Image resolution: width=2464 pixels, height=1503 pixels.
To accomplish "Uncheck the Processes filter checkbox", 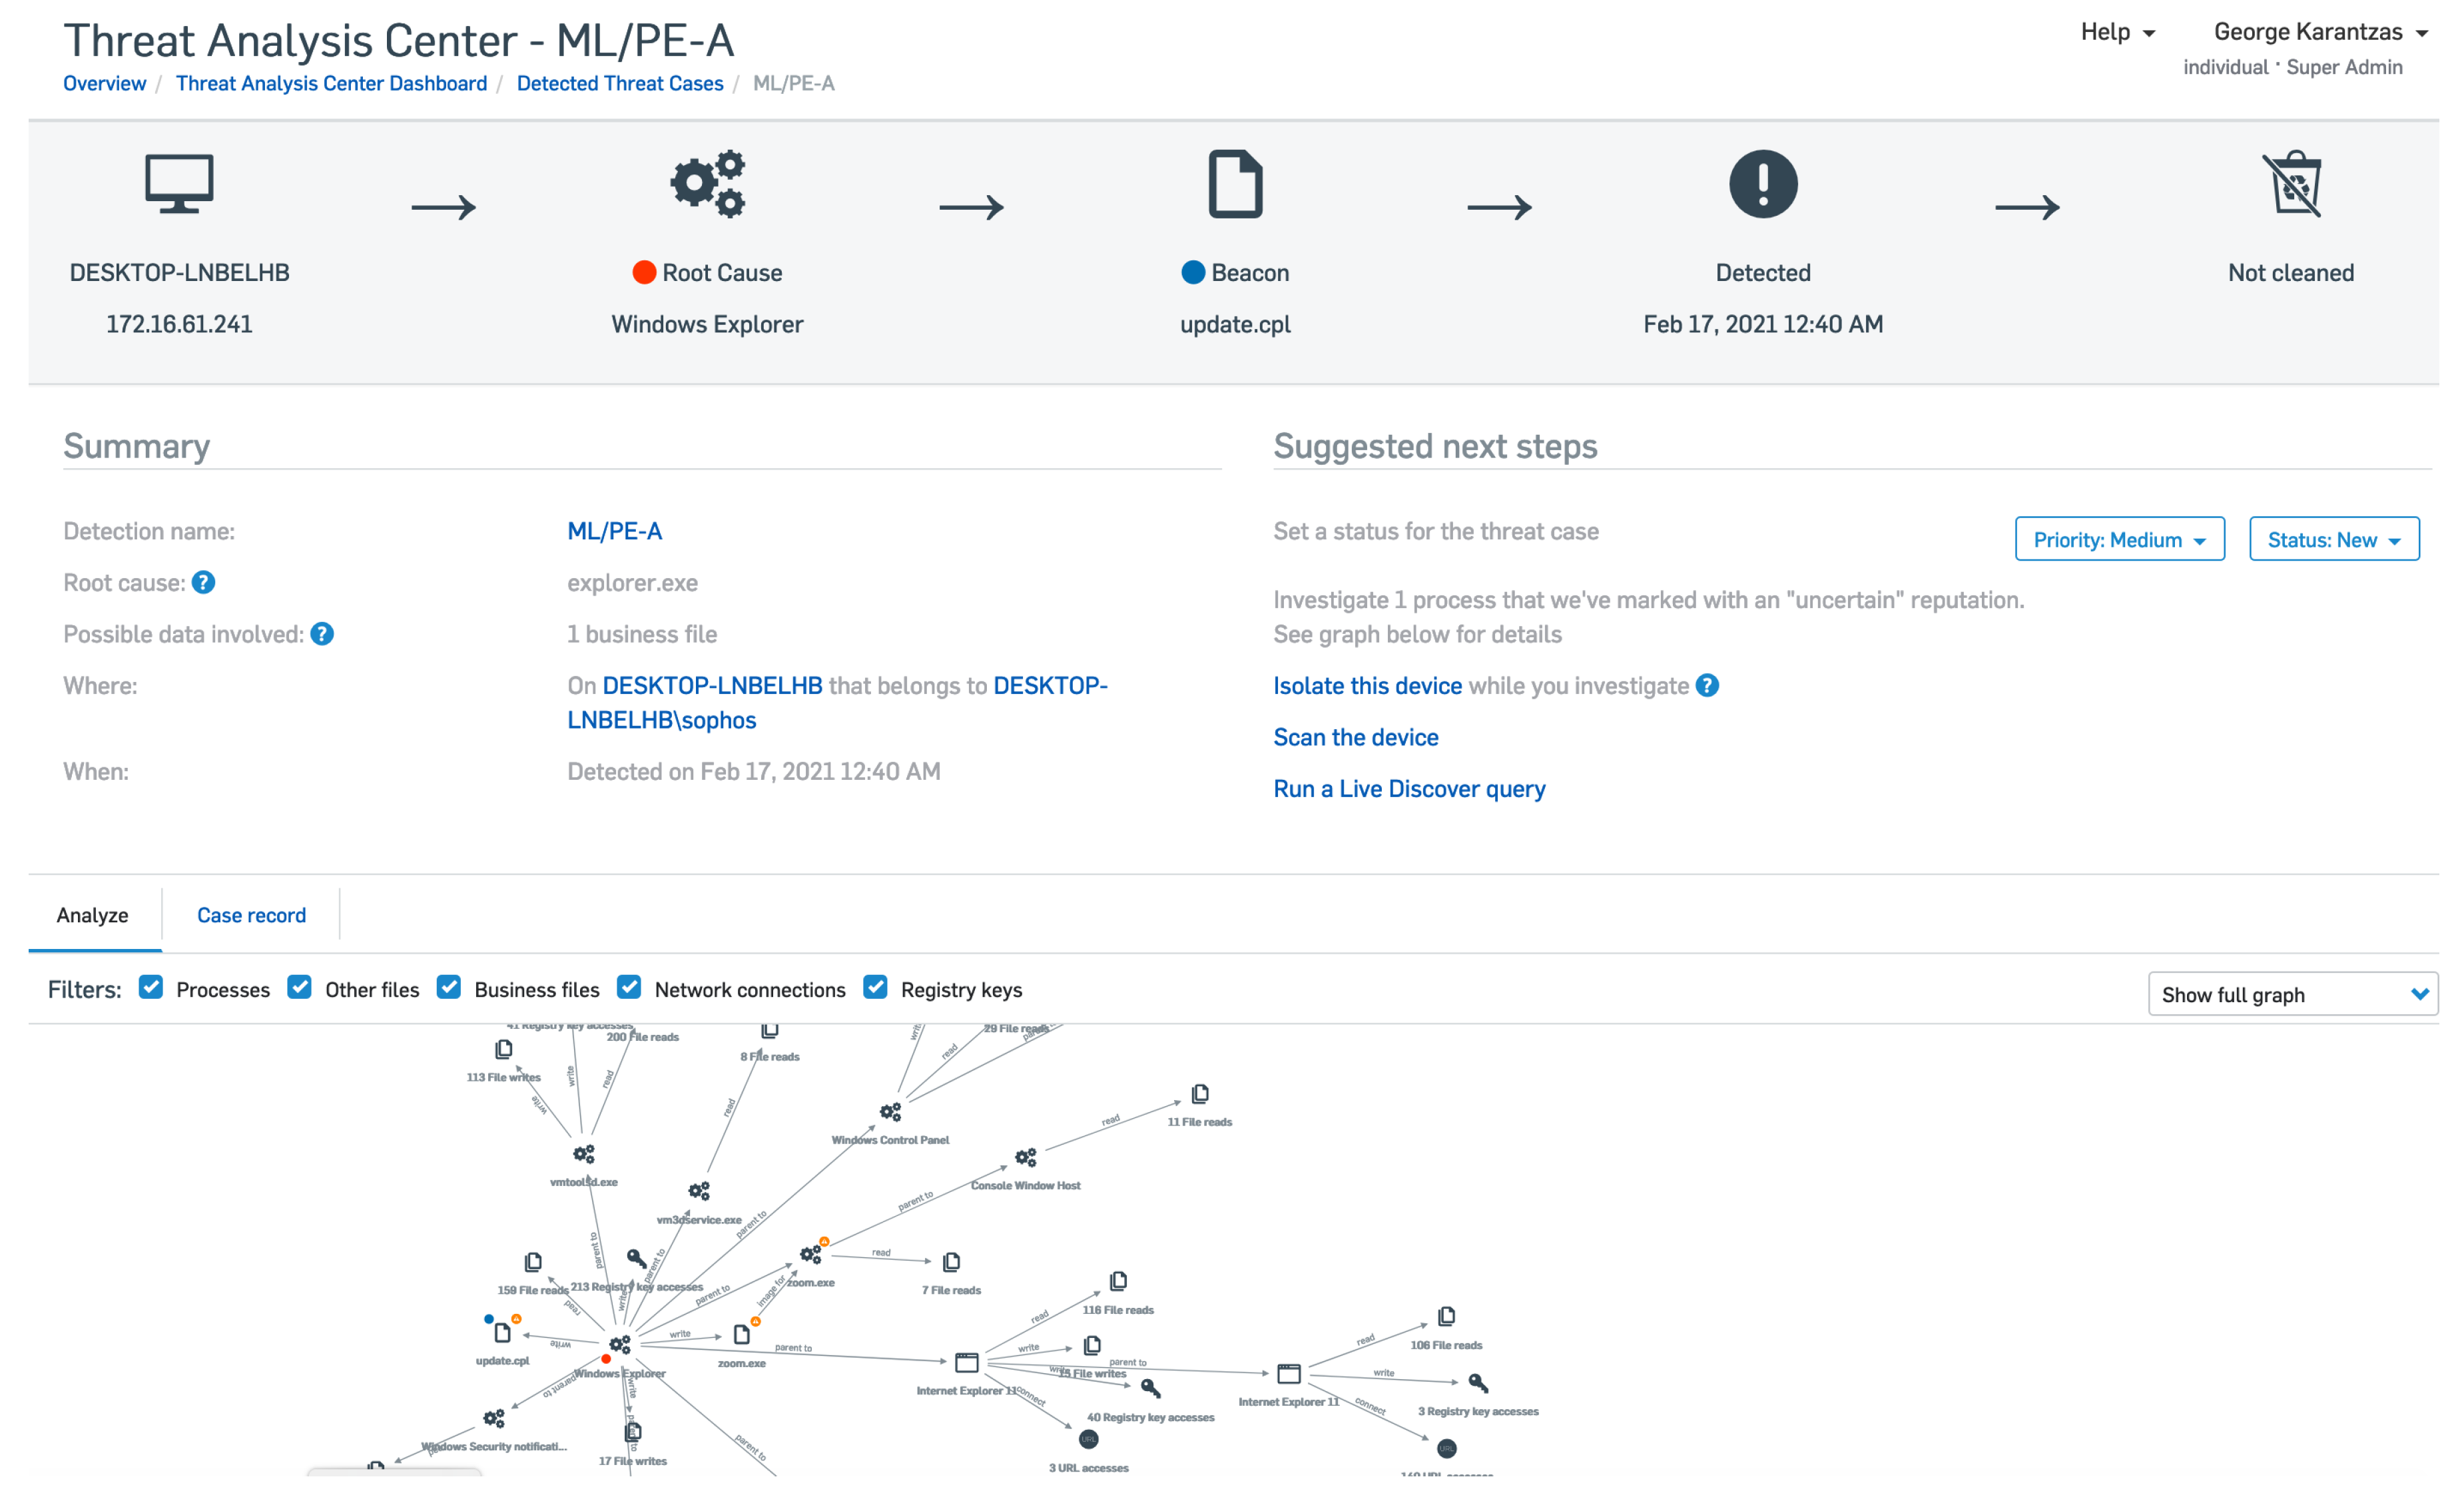I will (151, 988).
